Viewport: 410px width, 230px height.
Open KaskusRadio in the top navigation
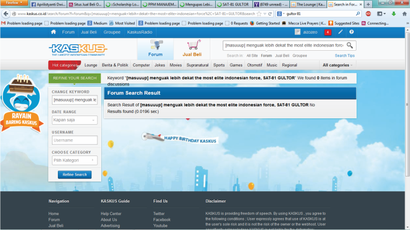(140, 32)
